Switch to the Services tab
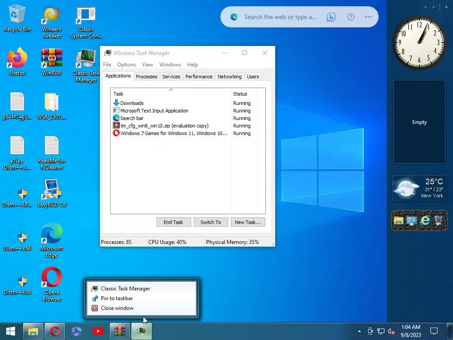This screenshot has height=340, width=453. (171, 77)
